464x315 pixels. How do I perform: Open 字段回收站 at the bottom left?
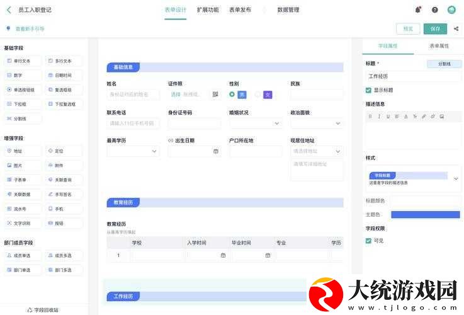tap(43, 310)
